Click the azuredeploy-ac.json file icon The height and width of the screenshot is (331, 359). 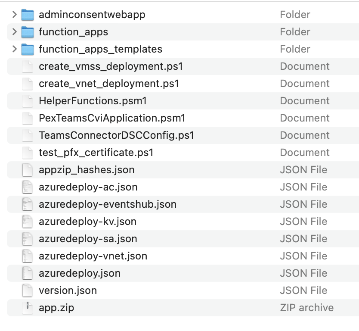[x=28, y=187]
